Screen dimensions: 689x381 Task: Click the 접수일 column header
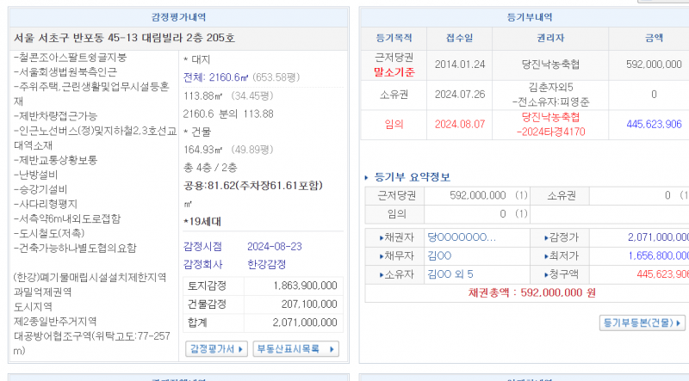(459, 38)
